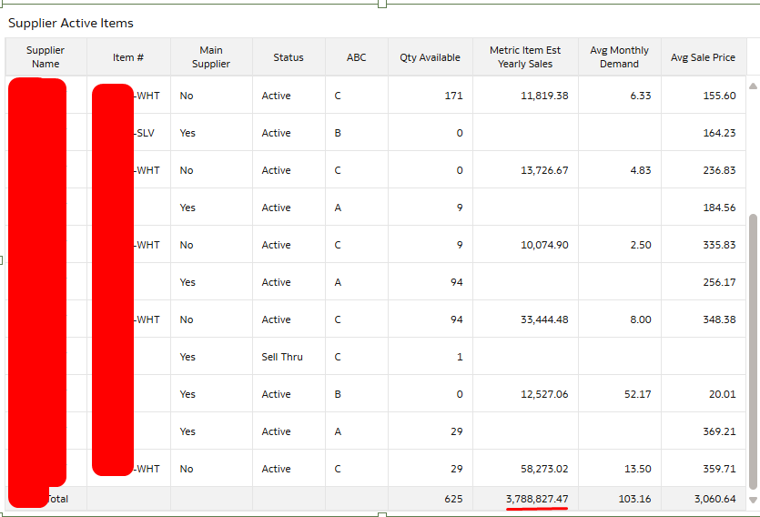Click the total yearly sales 3,788,827.47
The width and height of the screenshot is (760, 517).
pos(537,499)
